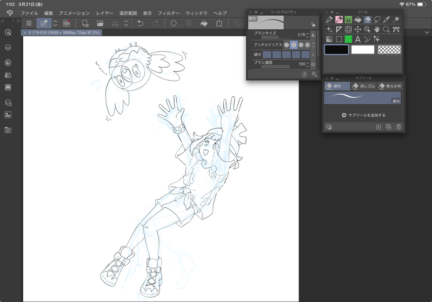
Task: Click サブツールを追加する button
Action: pos(363,115)
